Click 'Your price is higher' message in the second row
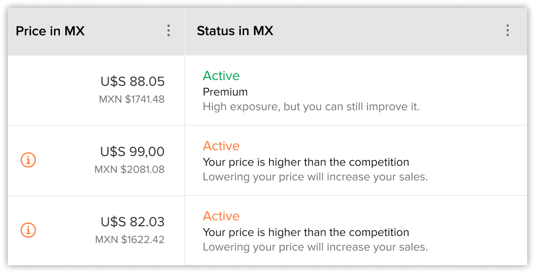 point(306,162)
